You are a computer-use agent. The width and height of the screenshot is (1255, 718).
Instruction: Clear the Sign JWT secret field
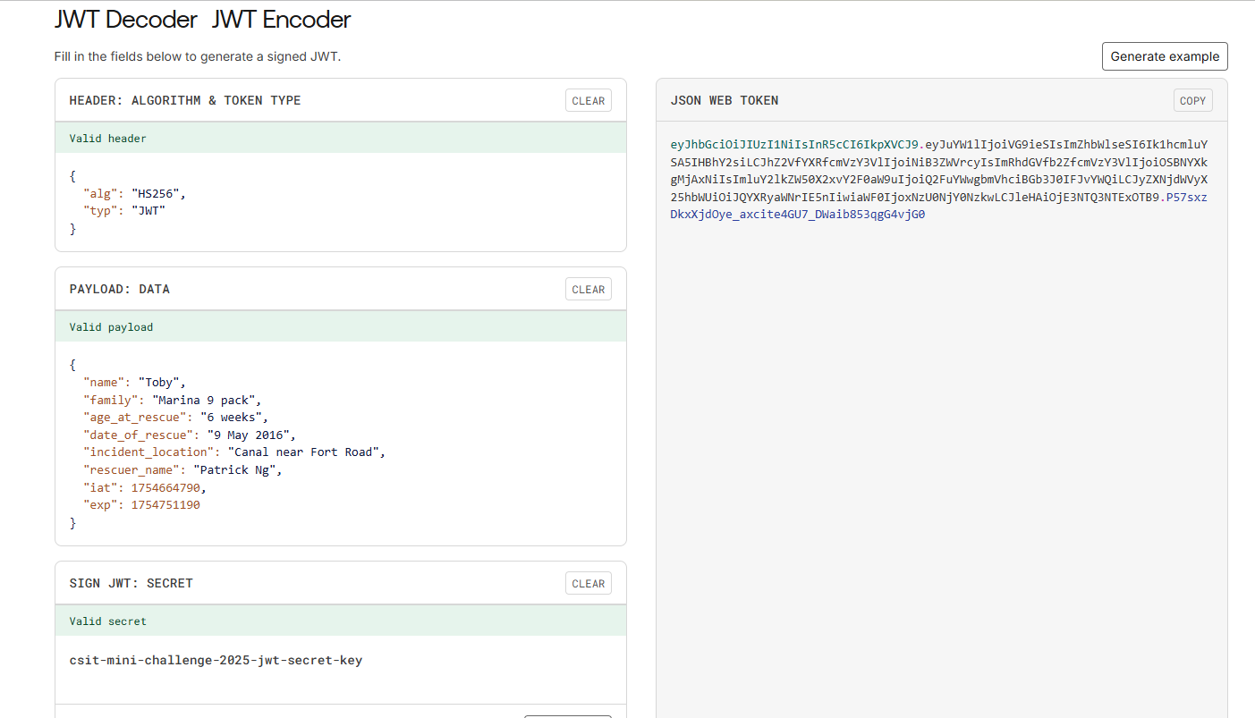point(588,584)
